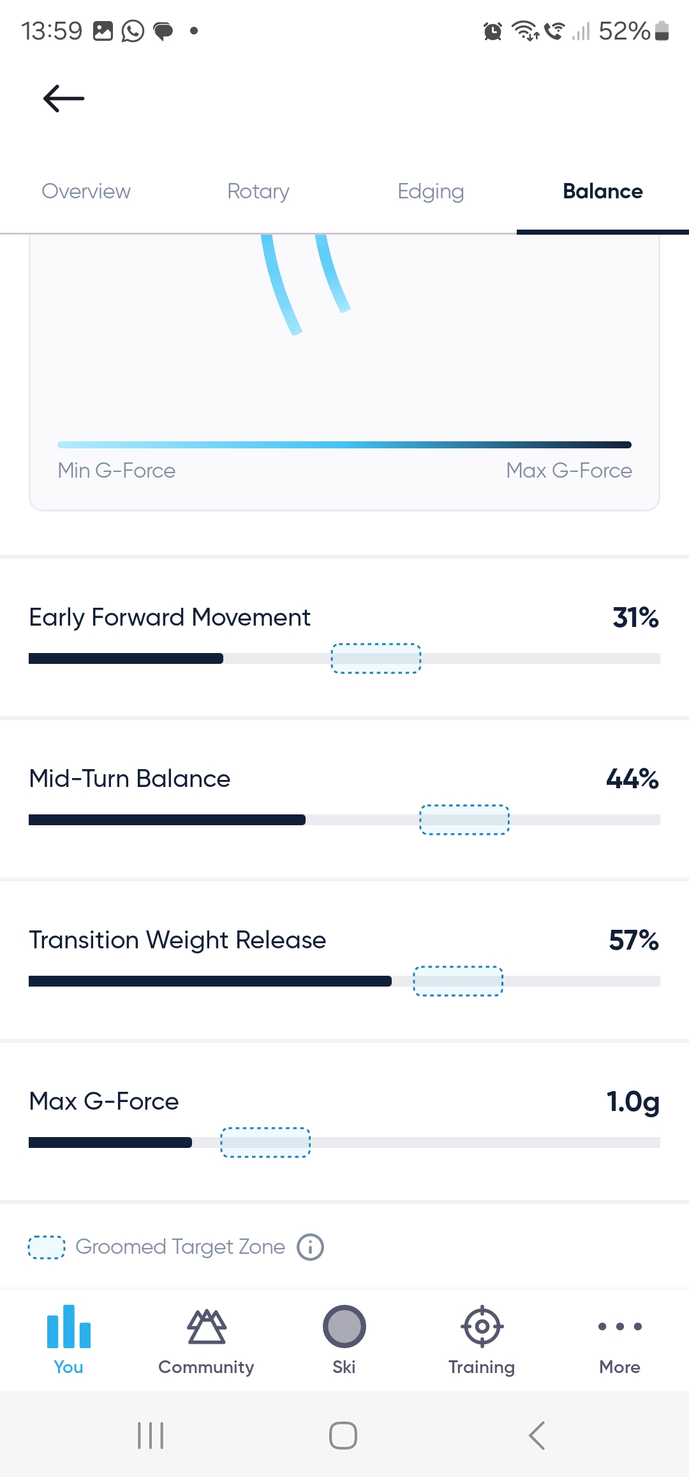Switch to the Rotary tab
This screenshot has height=1477, width=689.
pyautogui.click(x=258, y=191)
